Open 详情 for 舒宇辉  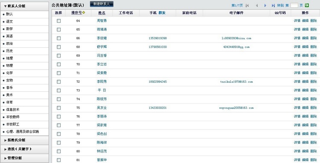coord(297,47)
